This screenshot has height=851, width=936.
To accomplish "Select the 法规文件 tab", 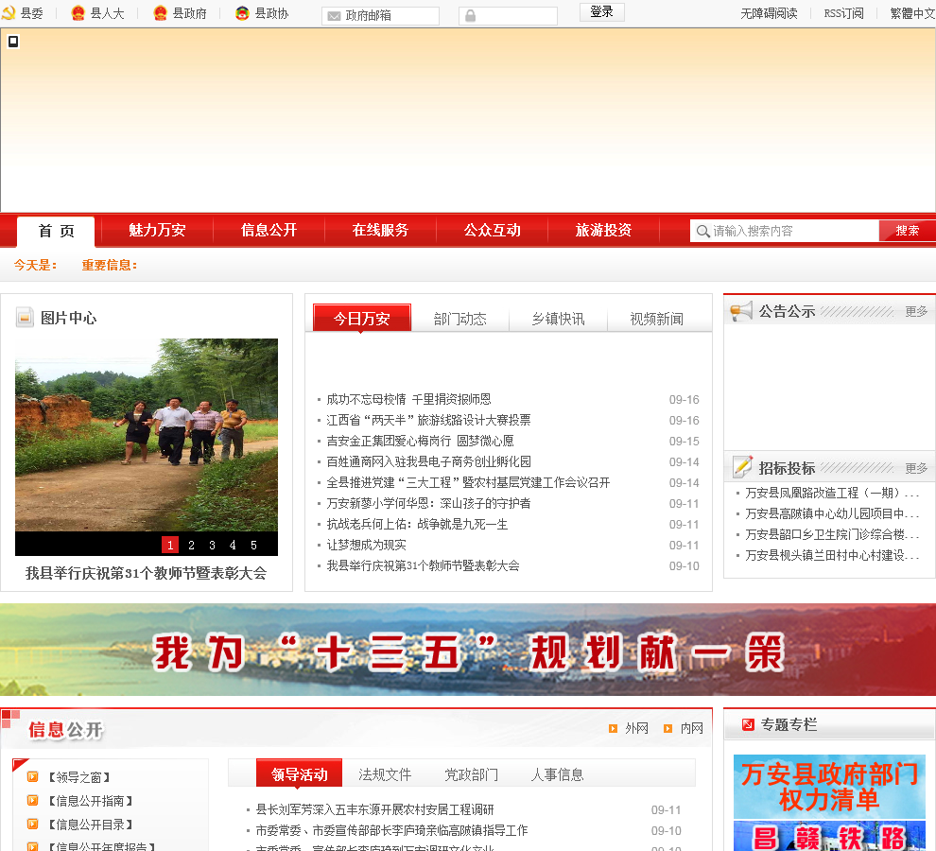I will 385,774.
